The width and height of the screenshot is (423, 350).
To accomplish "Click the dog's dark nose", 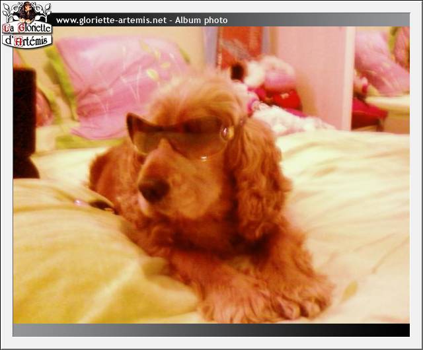I will [153, 190].
